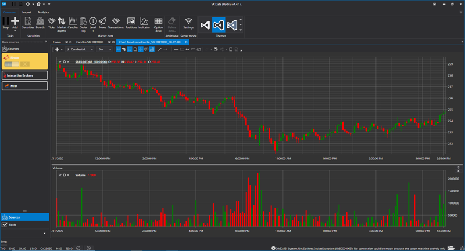Switch to the Candles SBER@TQBR tab
The width and height of the screenshot is (465, 251).
90,42
